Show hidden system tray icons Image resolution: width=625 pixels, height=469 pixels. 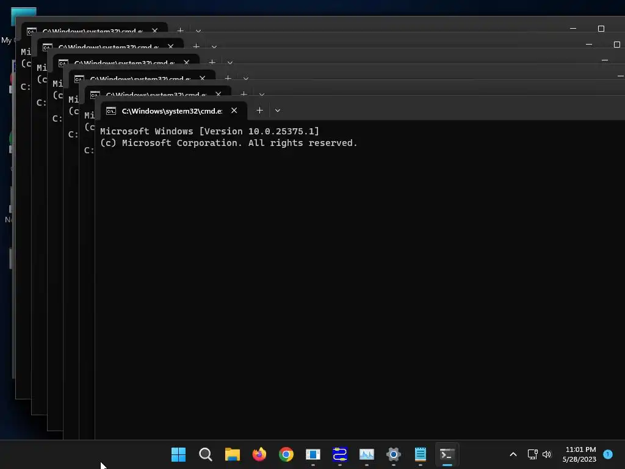pyautogui.click(x=513, y=454)
